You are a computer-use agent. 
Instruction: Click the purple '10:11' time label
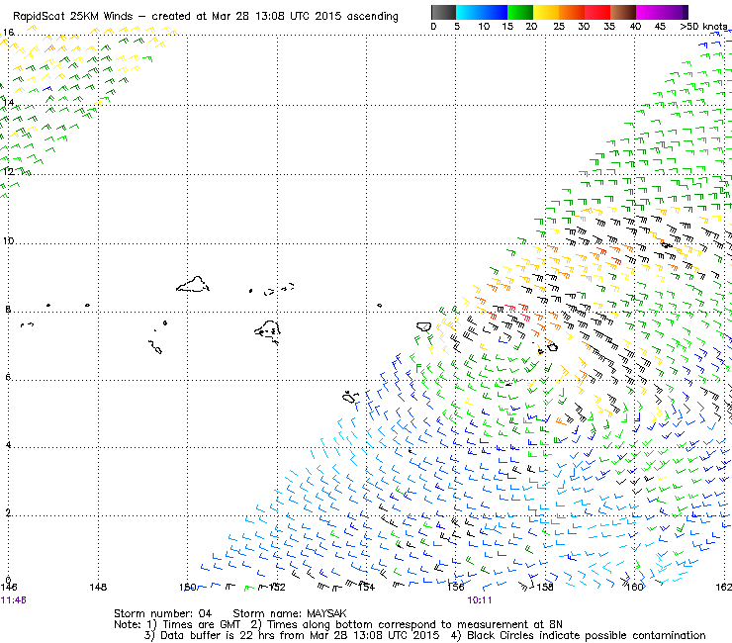pyautogui.click(x=480, y=600)
